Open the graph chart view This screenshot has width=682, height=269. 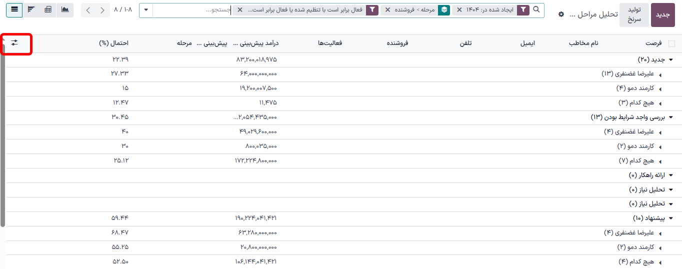tap(65, 10)
